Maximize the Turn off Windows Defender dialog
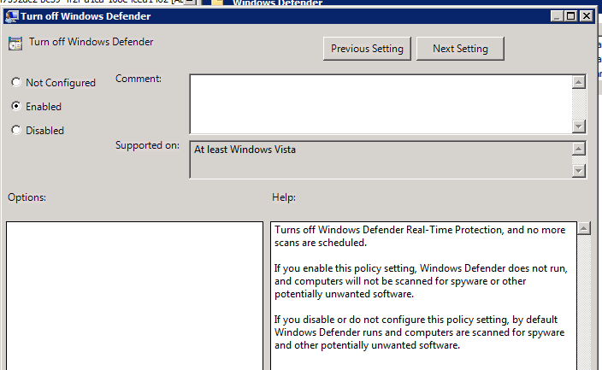602x370 pixels. click(x=571, y=15)
